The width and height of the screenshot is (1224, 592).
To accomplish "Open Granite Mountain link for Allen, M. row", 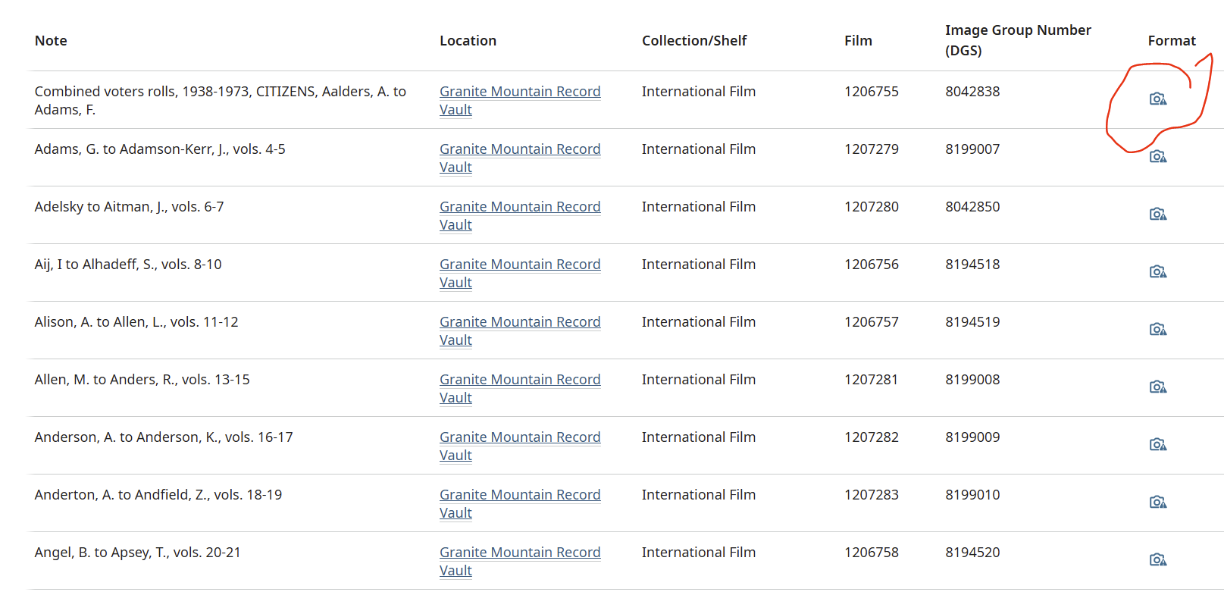I will pos(519,380).
